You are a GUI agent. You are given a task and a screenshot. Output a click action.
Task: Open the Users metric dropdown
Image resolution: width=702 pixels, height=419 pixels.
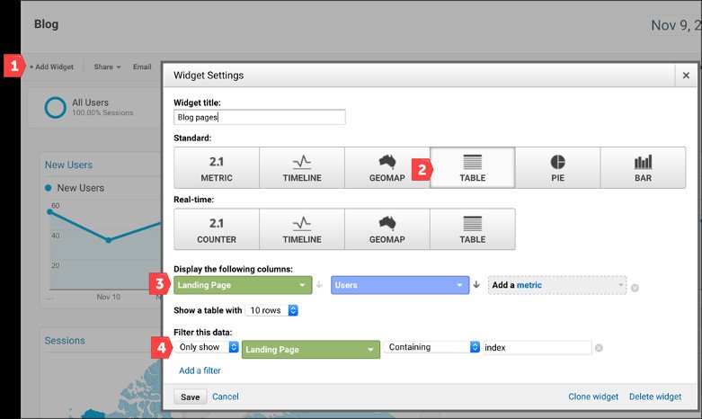tap(400, 285)
